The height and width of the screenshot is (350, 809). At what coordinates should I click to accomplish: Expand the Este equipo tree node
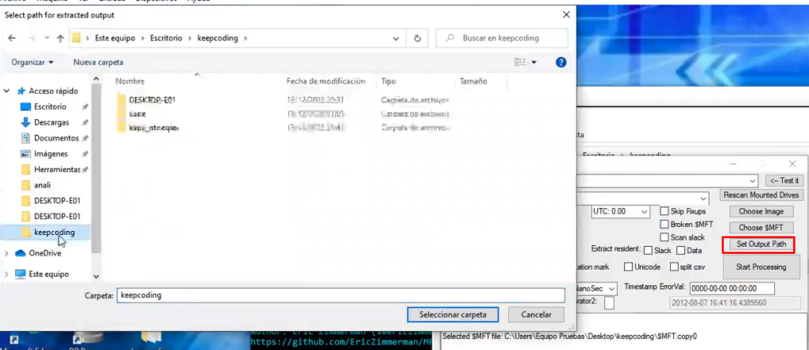pos(6,274)
